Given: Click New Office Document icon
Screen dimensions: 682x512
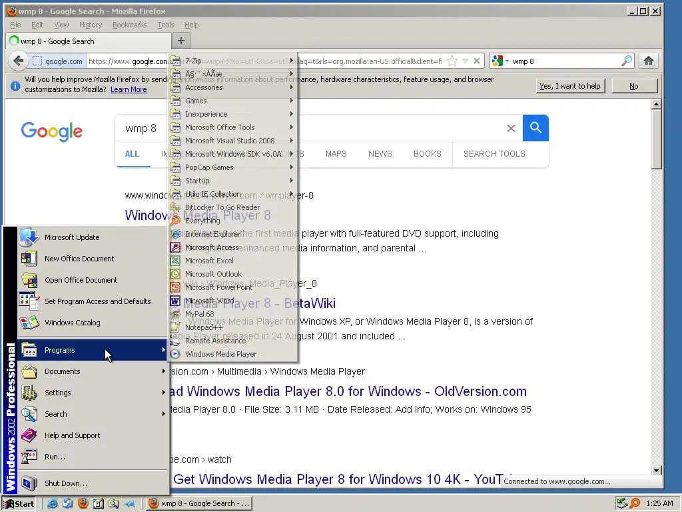Looking at the screenshot, I should tap(29, 259).
